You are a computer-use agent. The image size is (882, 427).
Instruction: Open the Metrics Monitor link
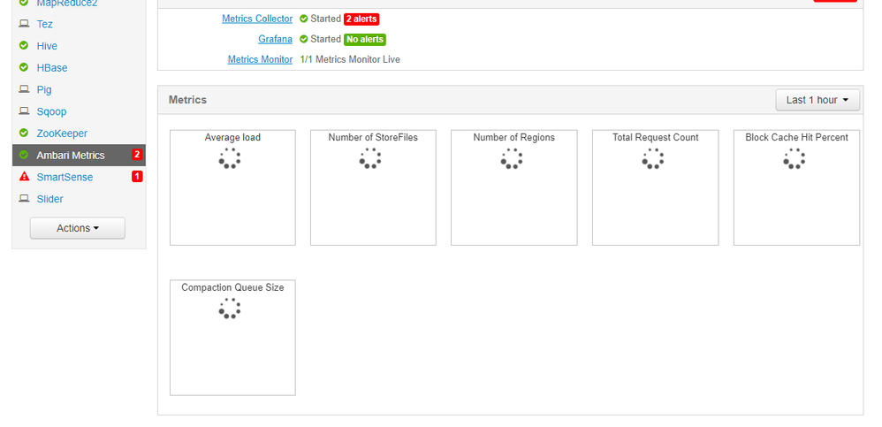coord(260,59)
